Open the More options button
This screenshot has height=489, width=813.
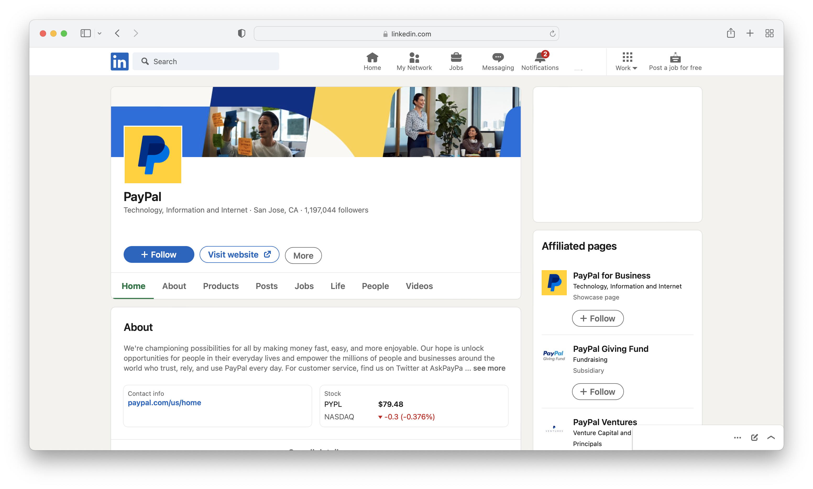tap(303, 255)
